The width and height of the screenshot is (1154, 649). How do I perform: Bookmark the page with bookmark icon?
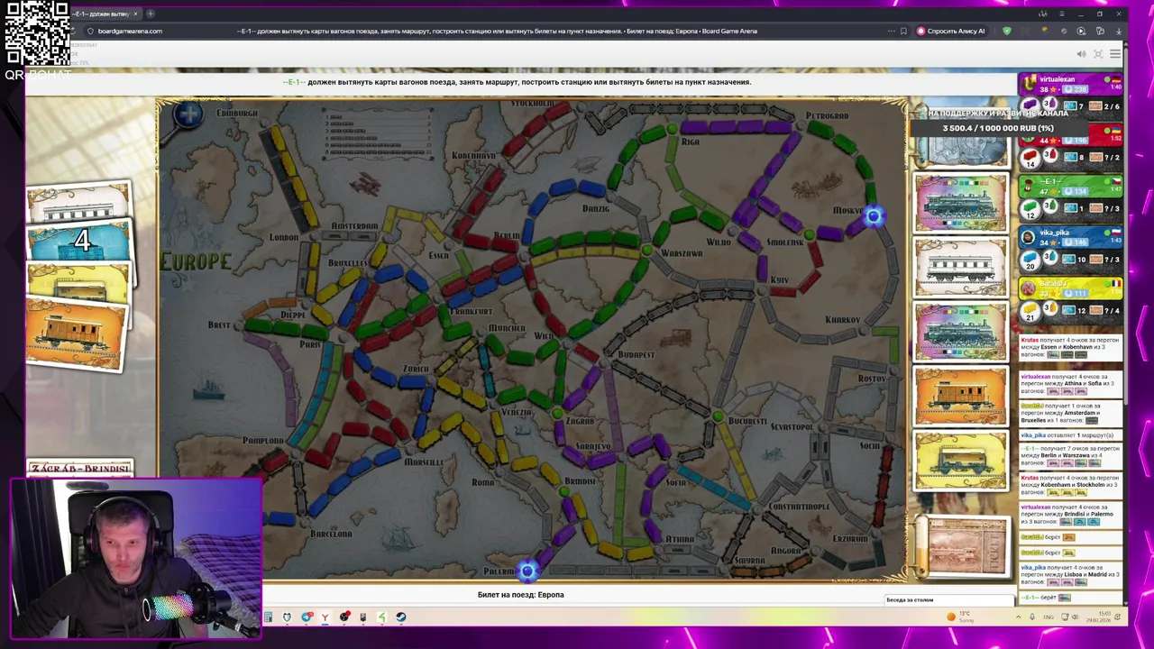click(903, 31)
